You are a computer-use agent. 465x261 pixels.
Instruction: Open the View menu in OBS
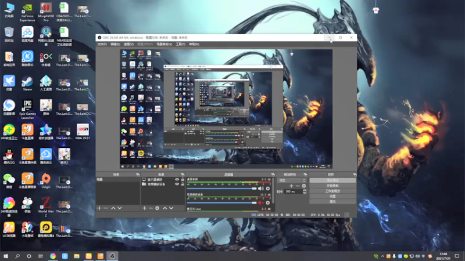128,44
